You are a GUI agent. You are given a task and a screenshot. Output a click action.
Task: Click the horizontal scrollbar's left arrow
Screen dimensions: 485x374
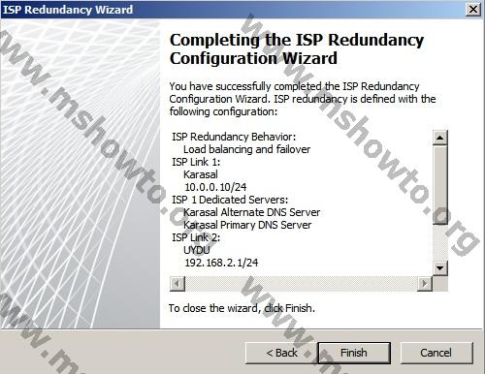tap(178, 284)
